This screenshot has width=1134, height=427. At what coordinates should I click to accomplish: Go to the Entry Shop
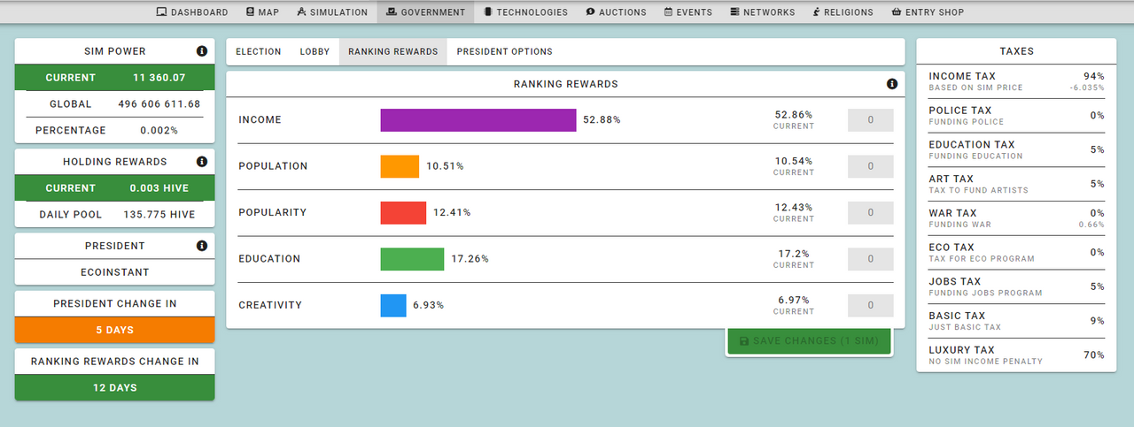[x=928, y=12]
